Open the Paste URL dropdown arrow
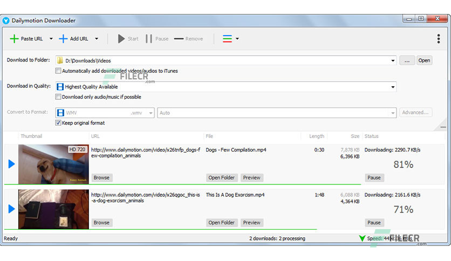 pos(51,38)
